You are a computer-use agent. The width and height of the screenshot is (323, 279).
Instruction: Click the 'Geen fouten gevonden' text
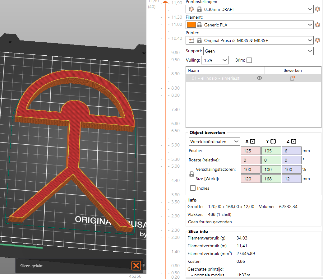pos(210,222)
